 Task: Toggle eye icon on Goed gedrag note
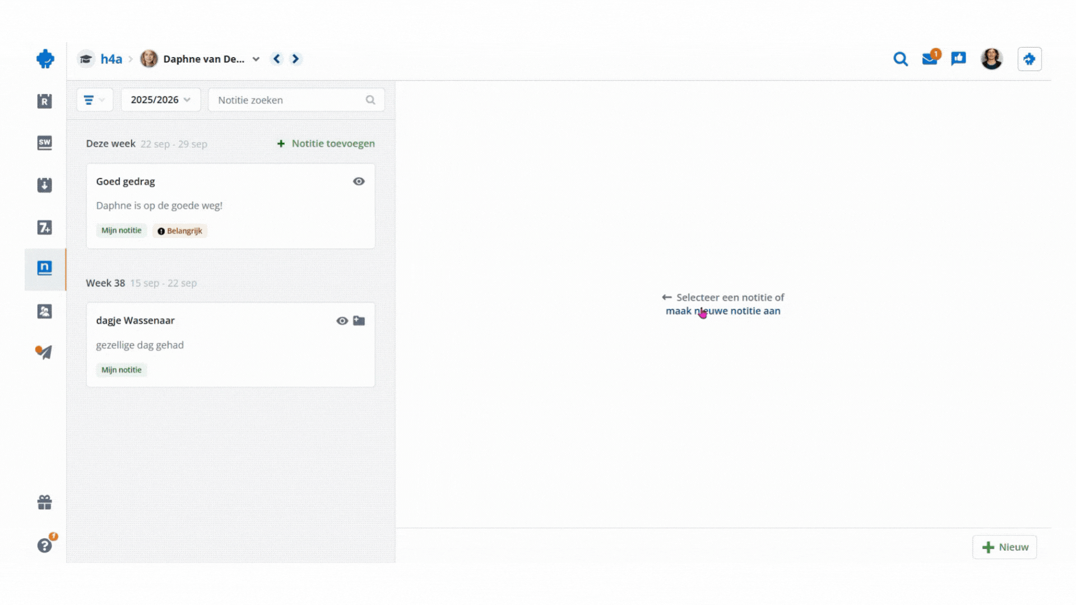[x=359, y=182]
